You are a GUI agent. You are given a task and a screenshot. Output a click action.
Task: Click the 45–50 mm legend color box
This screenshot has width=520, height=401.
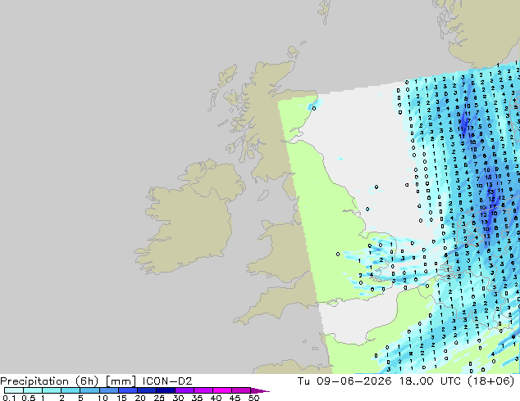(x=241, y=390)
